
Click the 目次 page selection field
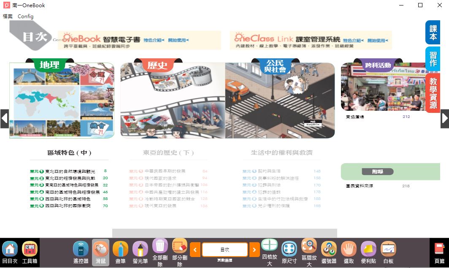click(x=225, y=250)
